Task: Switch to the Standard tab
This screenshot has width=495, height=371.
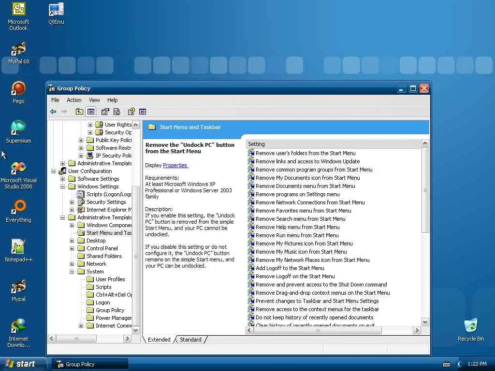Action: pyautogui.click(x=190, y=340)
